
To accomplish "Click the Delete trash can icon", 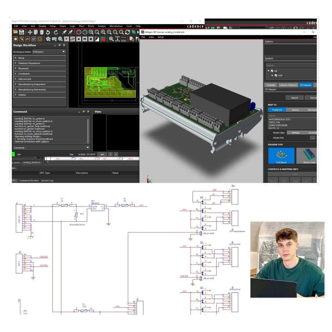I will click(41, 32).
